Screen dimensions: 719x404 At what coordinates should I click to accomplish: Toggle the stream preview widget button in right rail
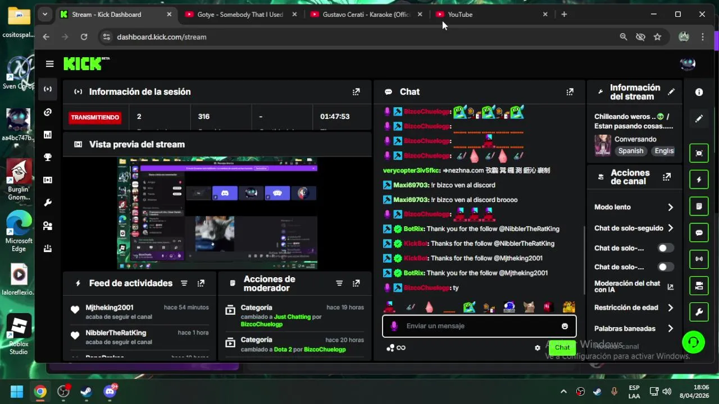click(x=699, y=153)
